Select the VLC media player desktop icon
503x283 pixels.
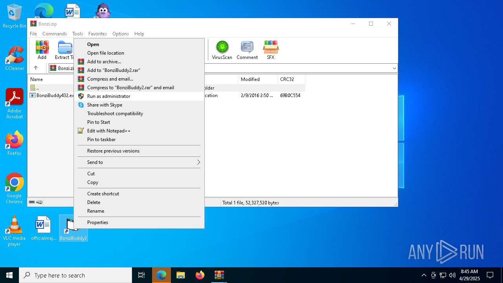14,231
